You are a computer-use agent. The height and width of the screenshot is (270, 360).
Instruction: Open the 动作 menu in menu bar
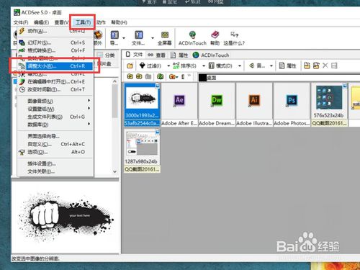pos(101,22)
